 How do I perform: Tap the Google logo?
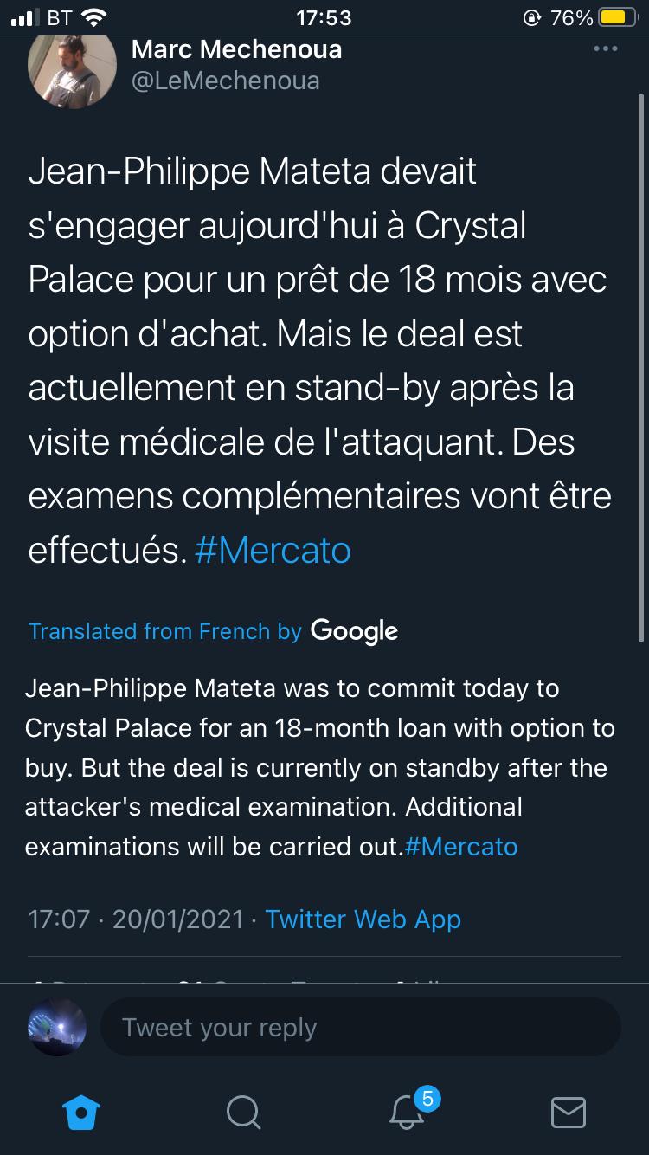[x=354, y=630]
